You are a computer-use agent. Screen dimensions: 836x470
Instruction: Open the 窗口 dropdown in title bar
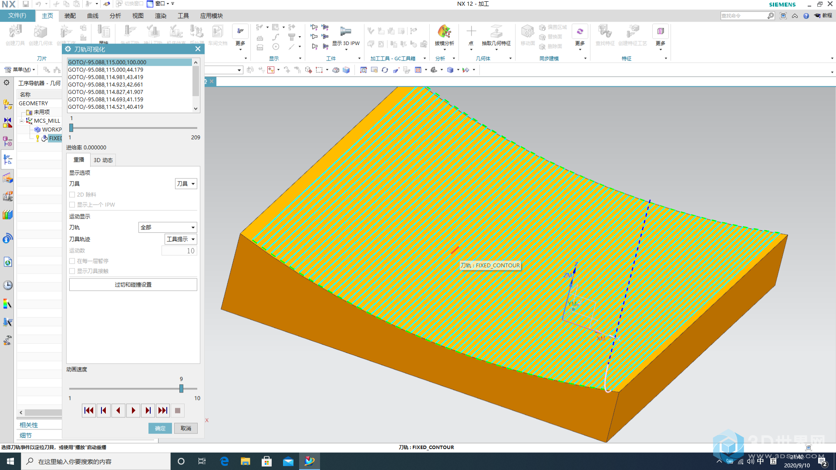[x=158, y=4]
